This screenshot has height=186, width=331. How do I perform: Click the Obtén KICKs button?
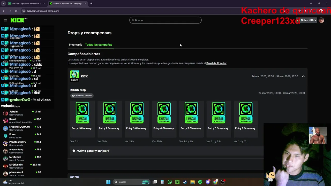tap(306, 20)
